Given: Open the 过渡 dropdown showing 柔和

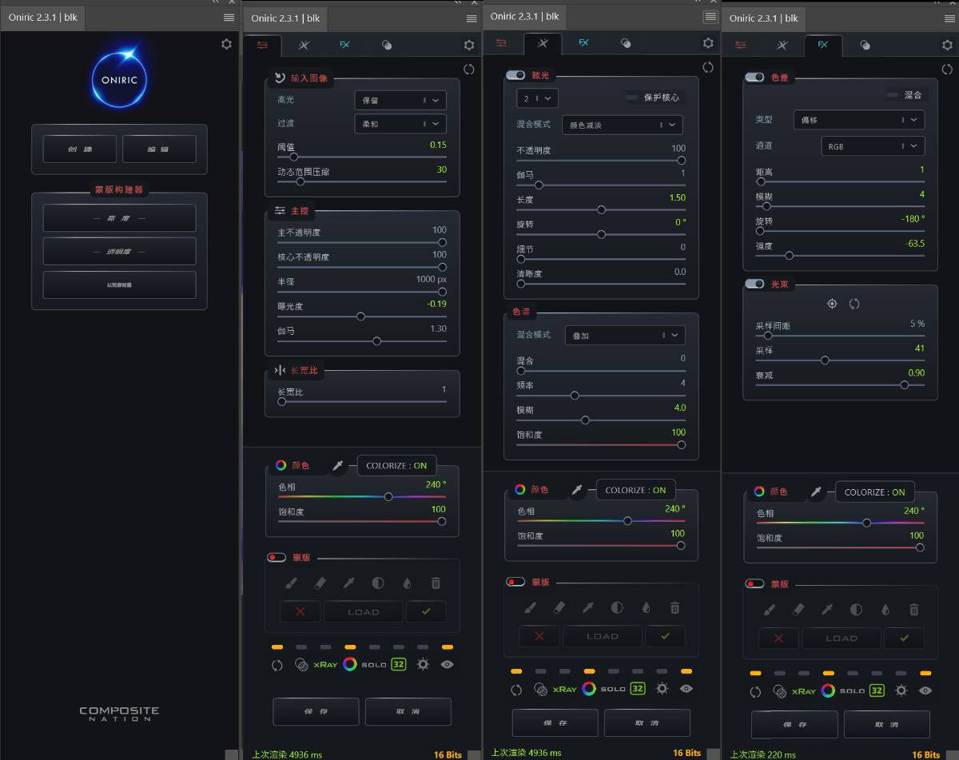Looking at the screenshot, I should (x=400, y=124).
